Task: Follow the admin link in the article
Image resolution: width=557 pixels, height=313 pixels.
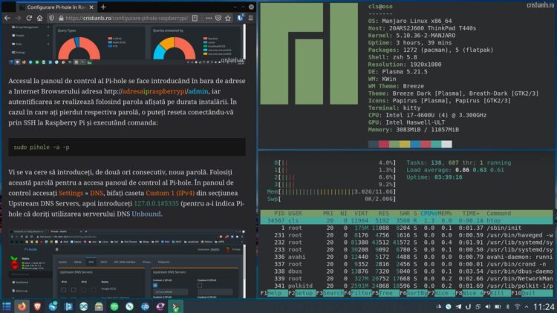Action: (x=198, y=91)
